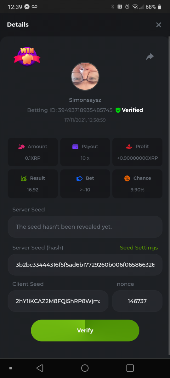Screen dimensions: 170x378
Task: Tap the Simonsaysz username
Action: [x=85, y=100]
